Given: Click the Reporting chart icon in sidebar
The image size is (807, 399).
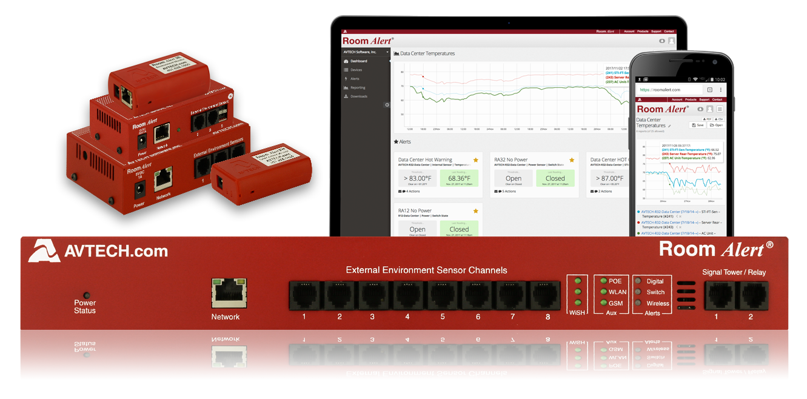Looking at the screenshot, I should (x=346, y=88).
